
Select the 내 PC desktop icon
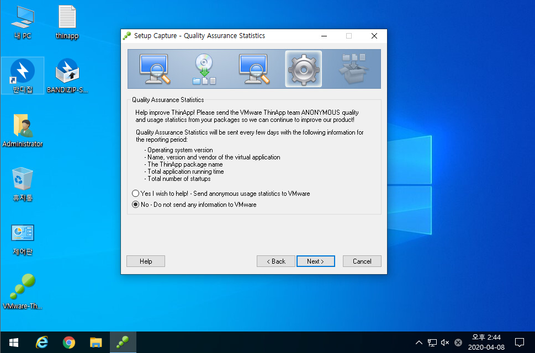[x=23, y=23]
